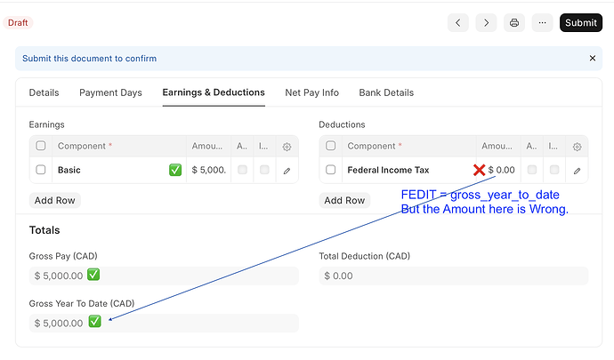Toggle first checkbox column in Federal Income Tax row

[532, 170]
